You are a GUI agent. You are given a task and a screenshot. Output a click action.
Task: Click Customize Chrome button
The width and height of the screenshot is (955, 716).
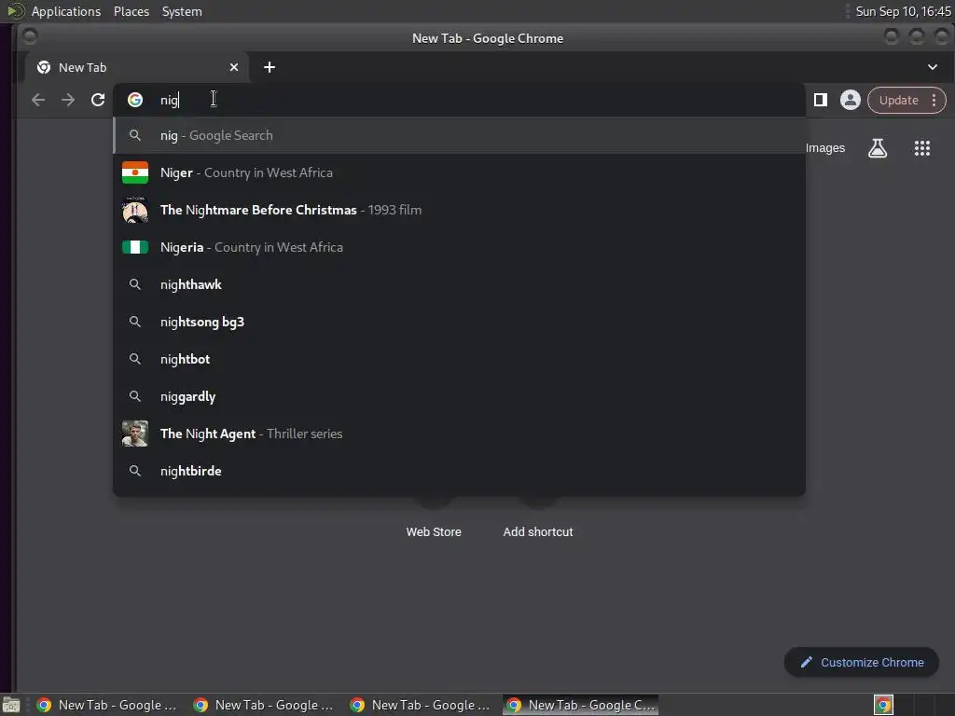coord(861,663)
